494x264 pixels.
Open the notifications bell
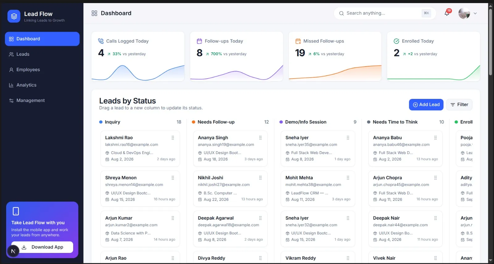point(447,13)
